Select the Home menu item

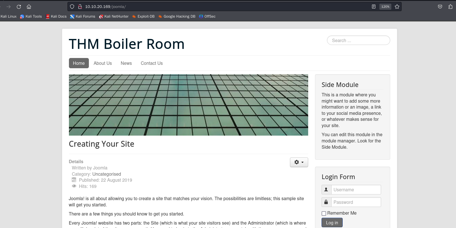79,63
